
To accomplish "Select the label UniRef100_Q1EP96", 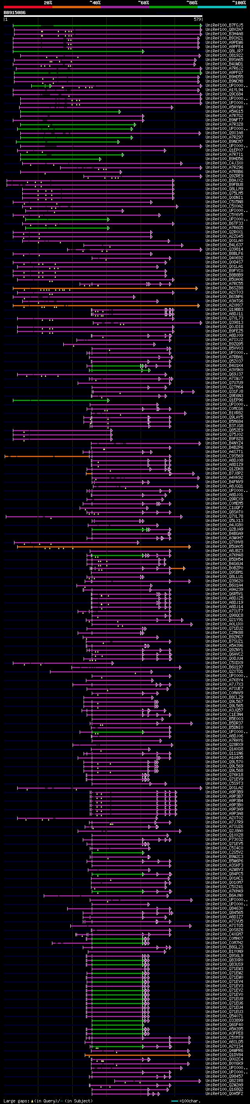I will (x=224, y=400).
